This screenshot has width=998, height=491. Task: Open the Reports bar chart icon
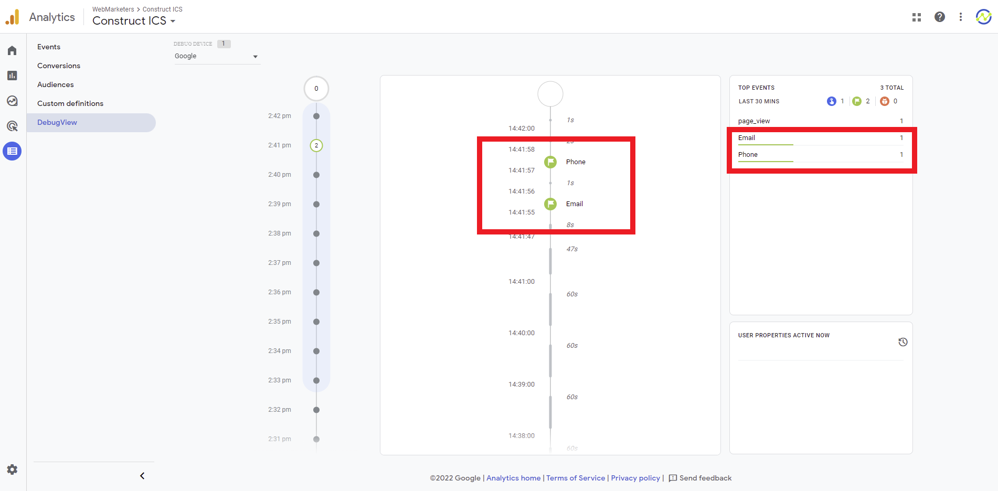pyautogui.click(x=12, y=76)
